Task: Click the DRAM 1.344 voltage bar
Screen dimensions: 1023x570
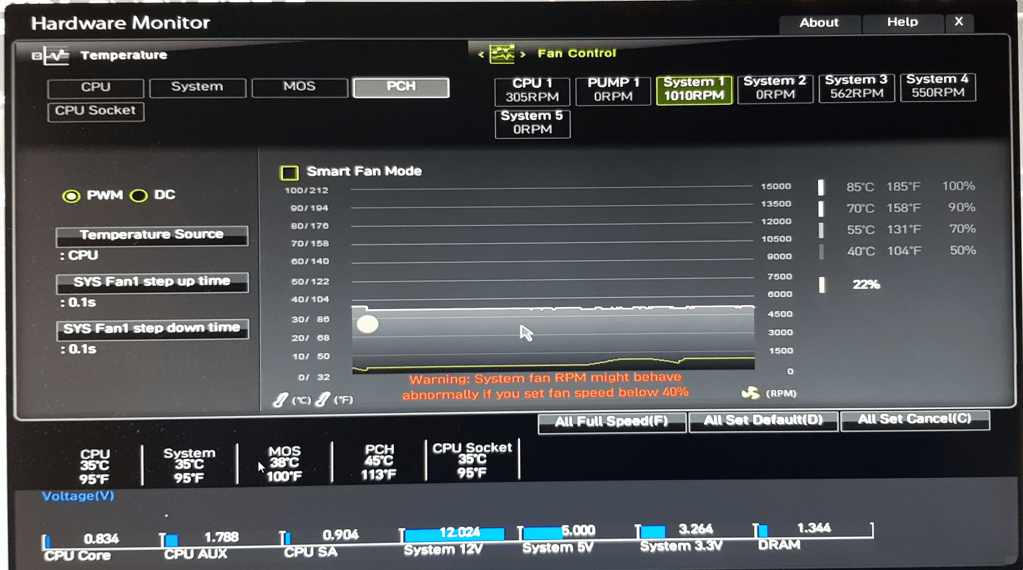Action: click(762, 531)
